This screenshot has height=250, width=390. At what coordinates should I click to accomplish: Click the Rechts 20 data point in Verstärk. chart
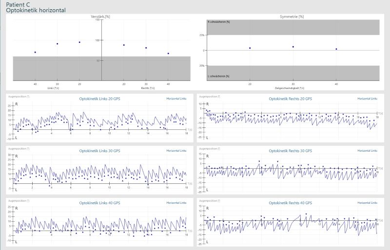[124, 45]
